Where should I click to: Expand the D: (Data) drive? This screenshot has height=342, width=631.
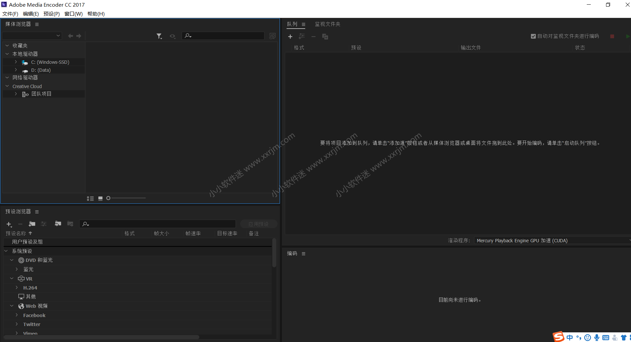point(16,70)
